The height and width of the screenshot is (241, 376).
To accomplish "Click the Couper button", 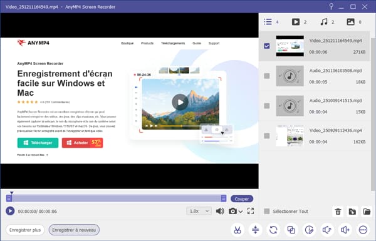I will tap(242, 199).
